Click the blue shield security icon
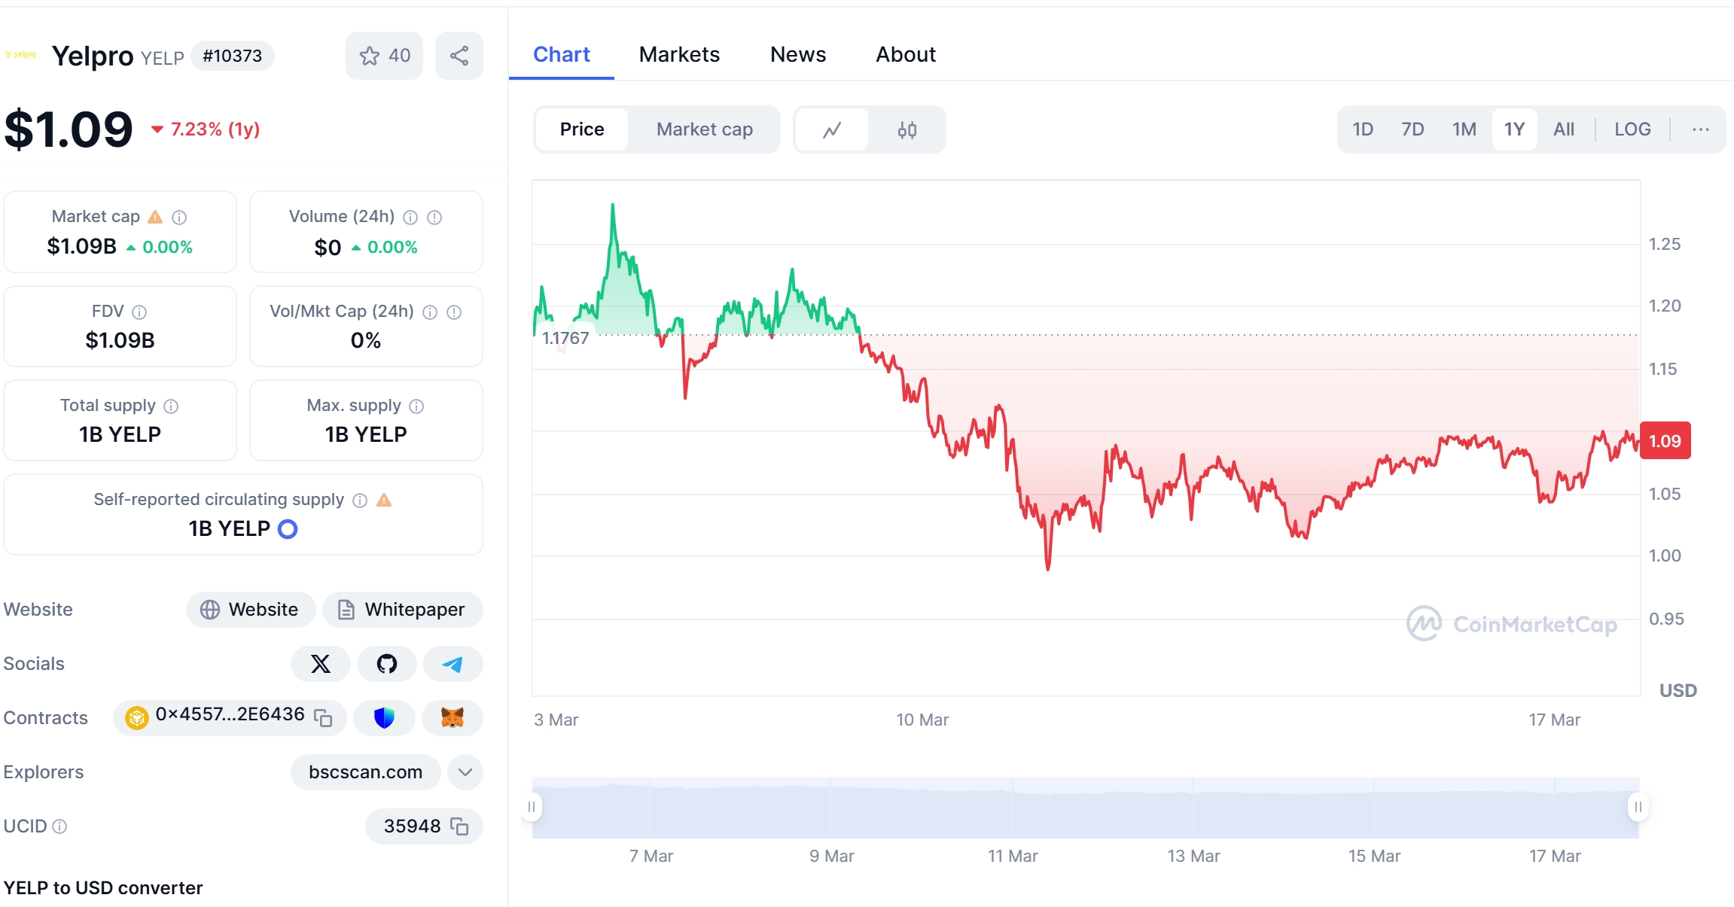This screenshot has height=907, width=1734. pos(385,718)
